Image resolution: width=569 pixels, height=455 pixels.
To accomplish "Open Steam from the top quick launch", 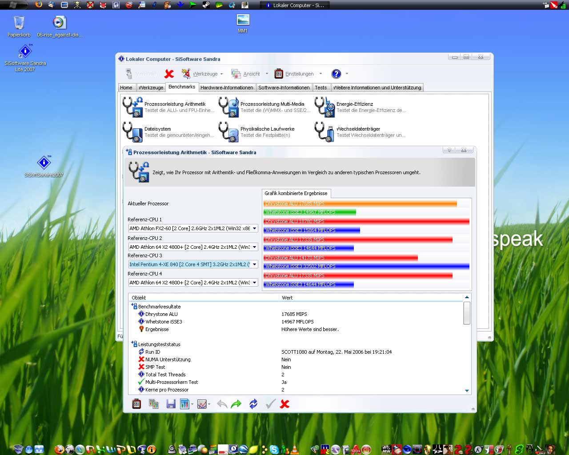I will (x=206, y=5).
